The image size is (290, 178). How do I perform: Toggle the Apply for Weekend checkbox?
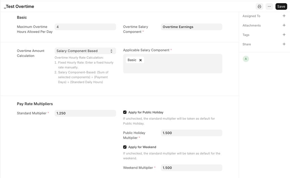tap(125, 147)
